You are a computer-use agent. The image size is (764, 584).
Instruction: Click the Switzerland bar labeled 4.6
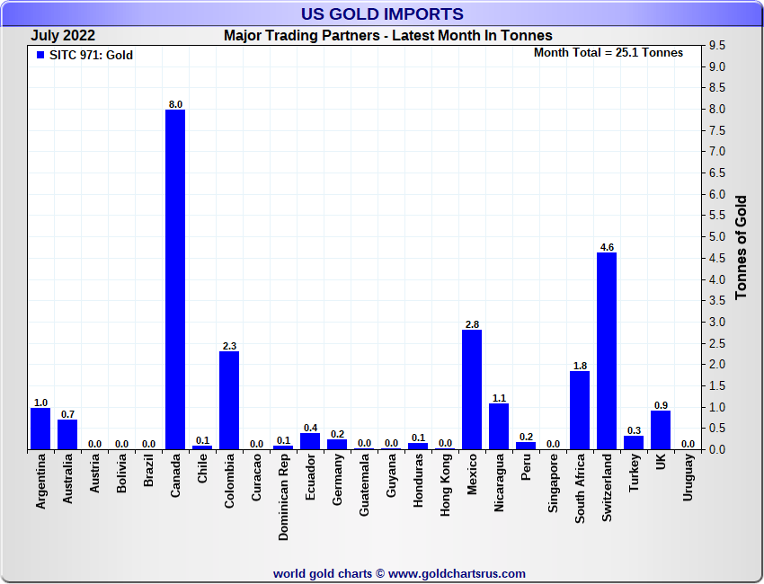click(607, 350)
